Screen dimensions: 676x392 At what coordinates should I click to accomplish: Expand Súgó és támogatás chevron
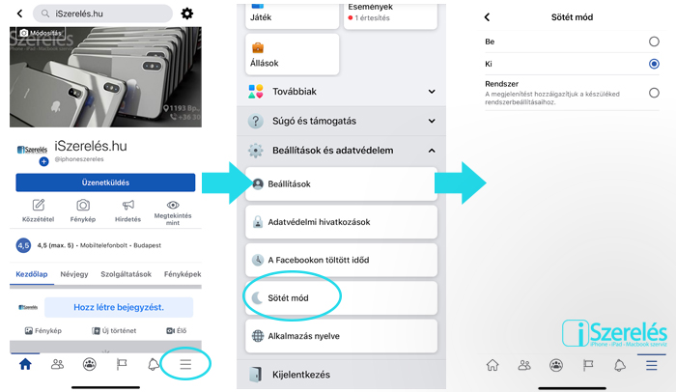(x=432, y=122)
